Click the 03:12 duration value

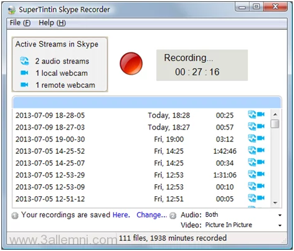pyautogui.click(x=225, y=139)
